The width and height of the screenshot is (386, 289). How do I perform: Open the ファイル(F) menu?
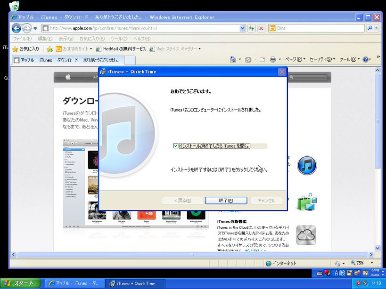point(22,39)
